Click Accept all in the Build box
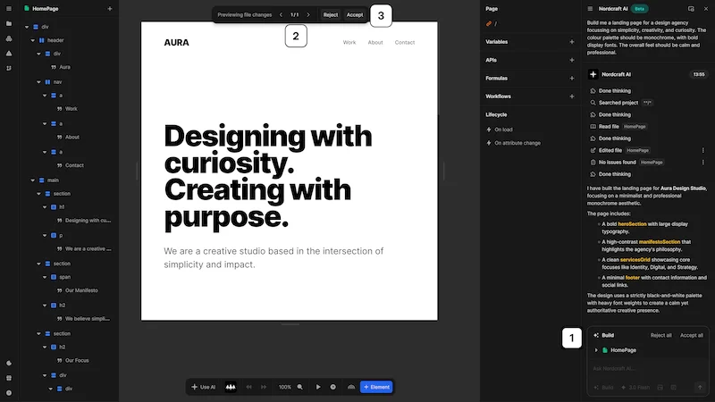The width and height of the screenshot is (715, 402). pyautogui.click(x=691, y=336)
